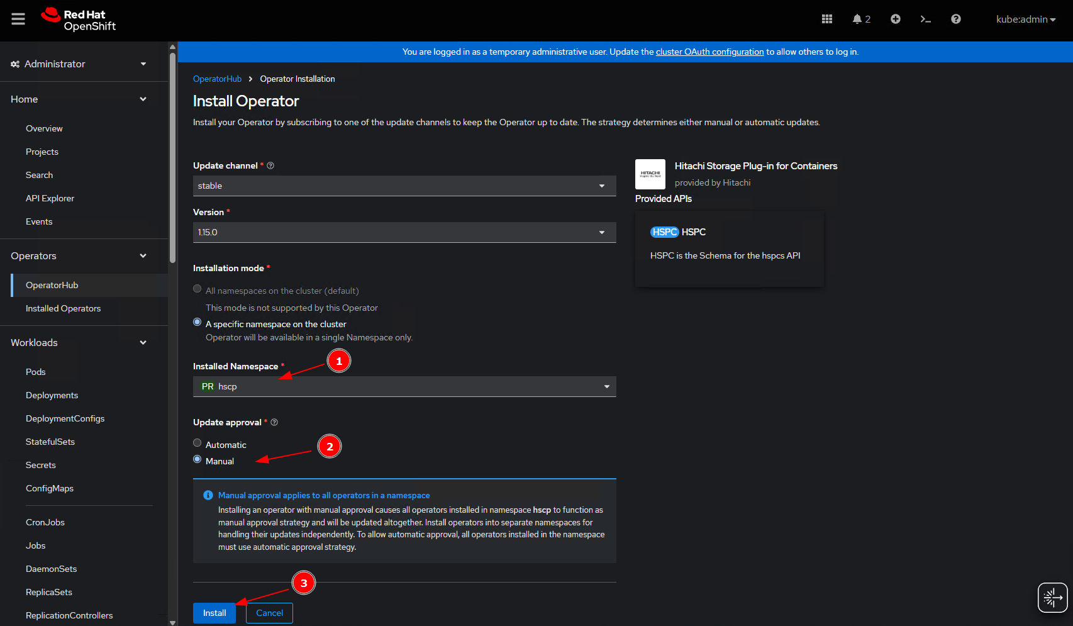This screenshot has height=626, width=1073.
Task: Select A specific namespace on the cluster
Action: 197,322
